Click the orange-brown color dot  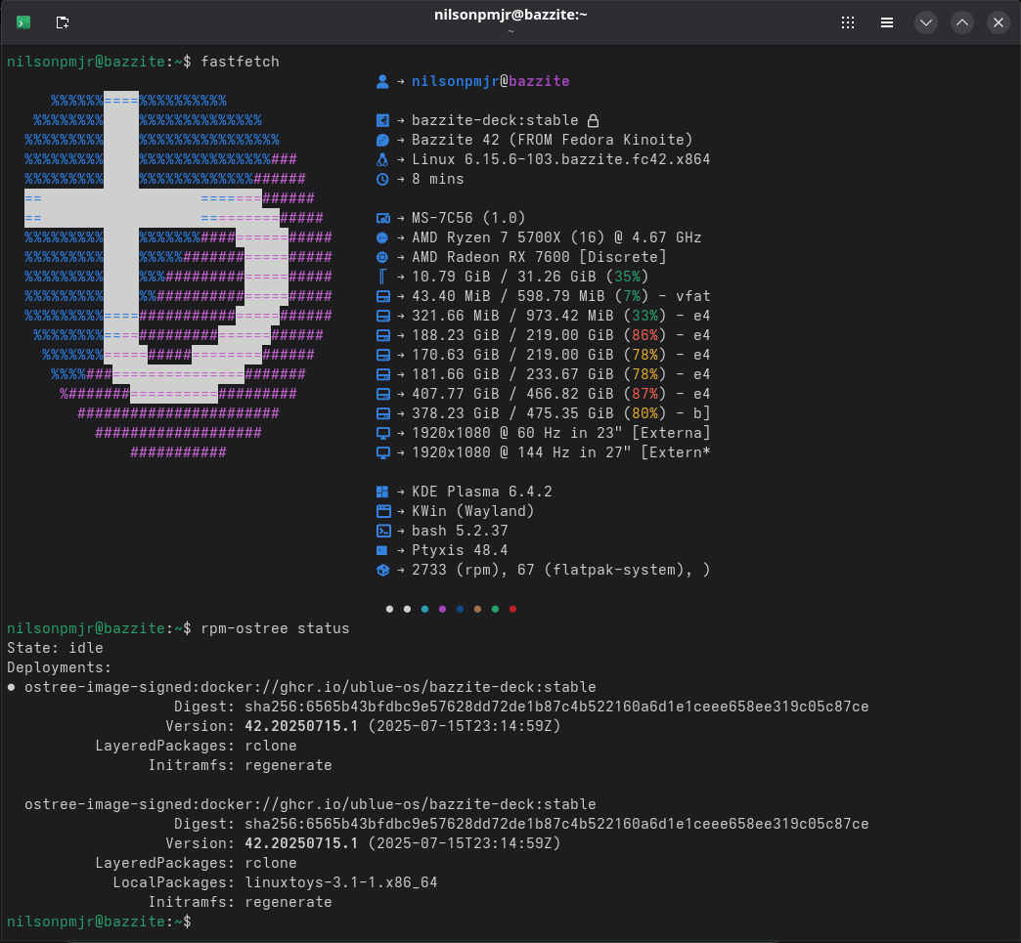pyautogui.click(x=477, y=609)
